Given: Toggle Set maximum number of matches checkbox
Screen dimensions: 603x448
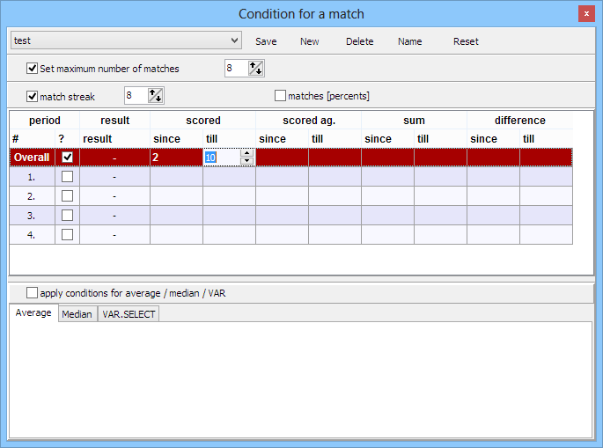Looking at the screenshot, I should pos(33,69).
